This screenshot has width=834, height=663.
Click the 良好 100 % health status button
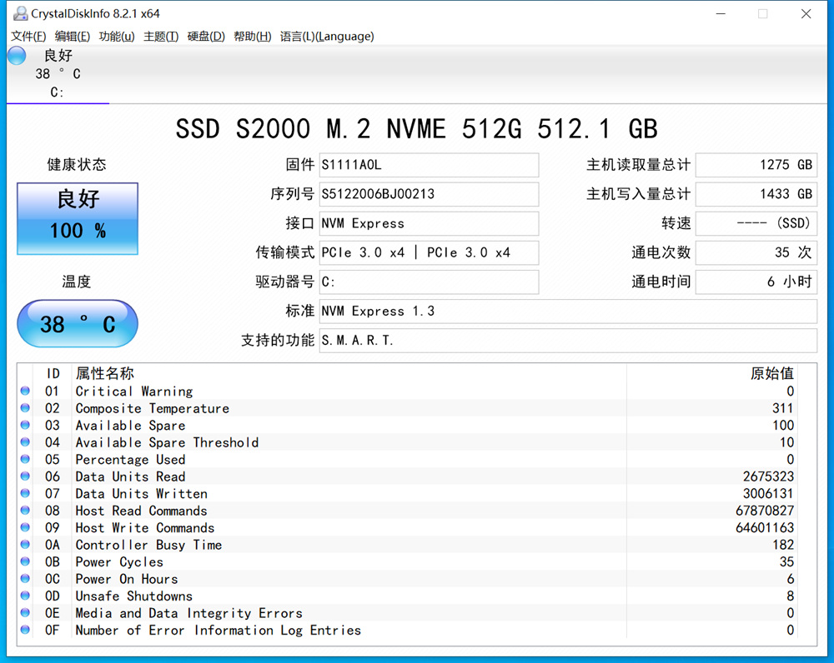[78, 218]
